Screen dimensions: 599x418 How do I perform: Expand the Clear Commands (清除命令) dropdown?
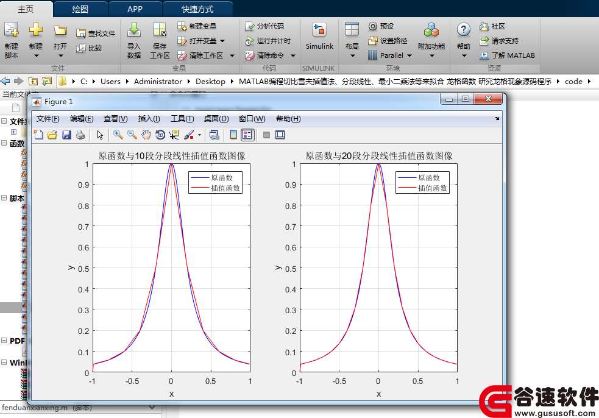pyautogui.click(x=293, y=56)
